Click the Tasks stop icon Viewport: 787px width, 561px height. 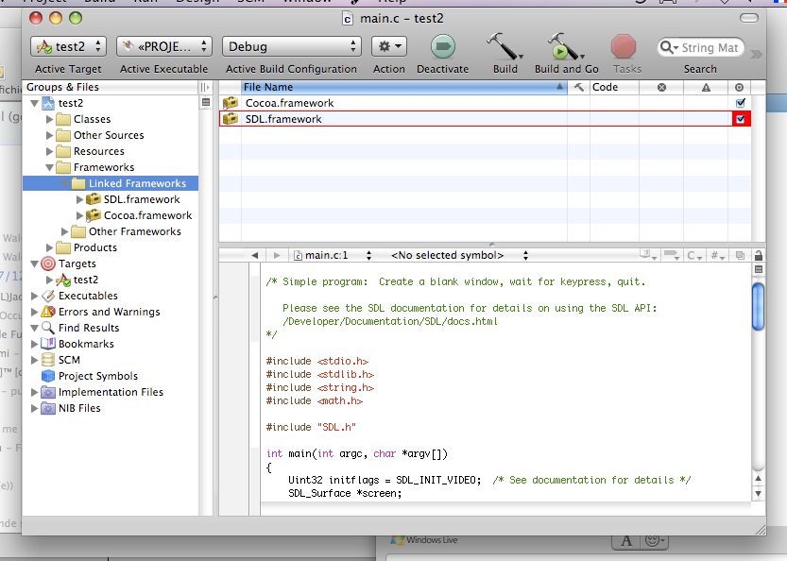click(623, 47)
